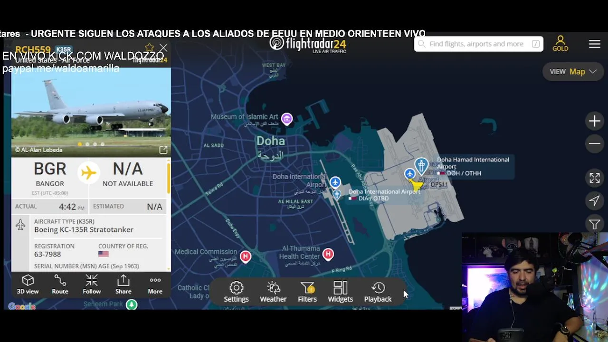Viewport: 608px width, 342px height.
Task: Click the yellow aircraft icon on map
Action: click(x=417, y=186)
